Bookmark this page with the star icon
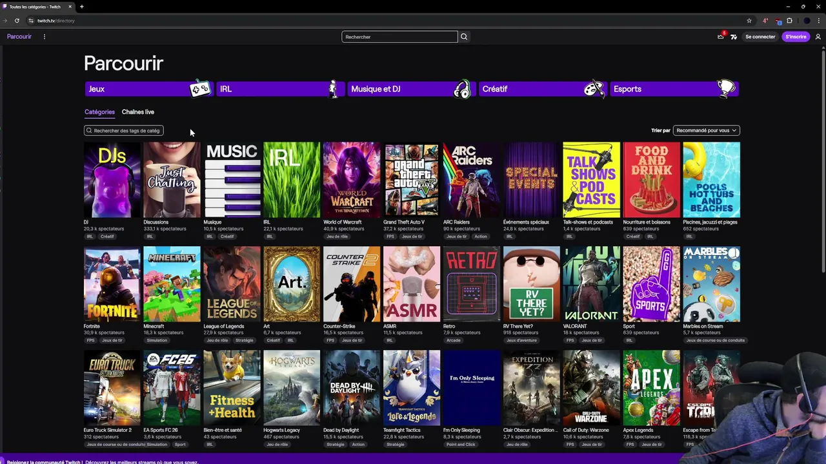The height and width of the screenshot is (464, 826). click(x=749, y=21)
